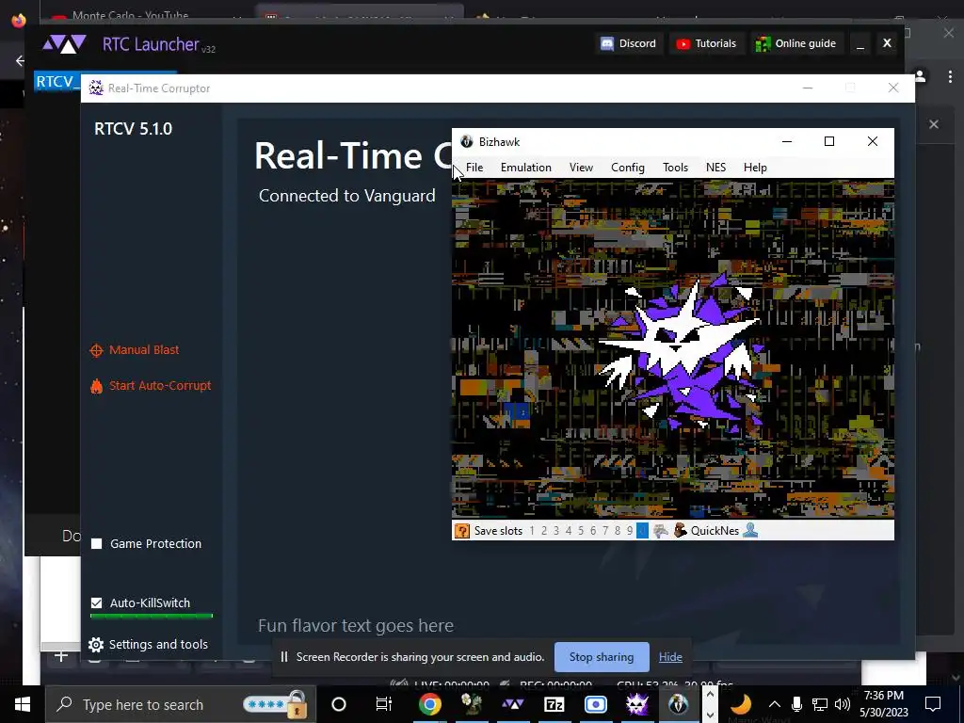964x723 pixels.
Task: Open the NES menu in Bizhawk
Action: click(x=715, y=168)
